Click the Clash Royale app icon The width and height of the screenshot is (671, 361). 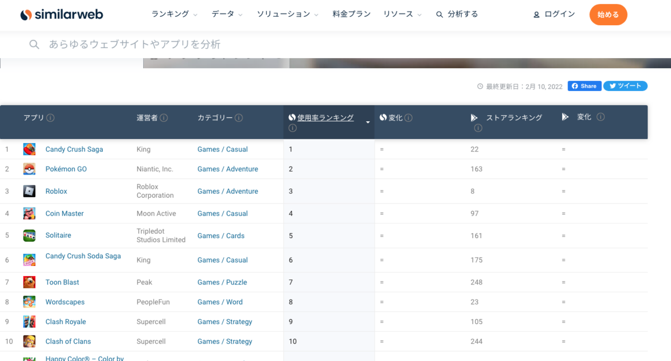pos(29,321)
